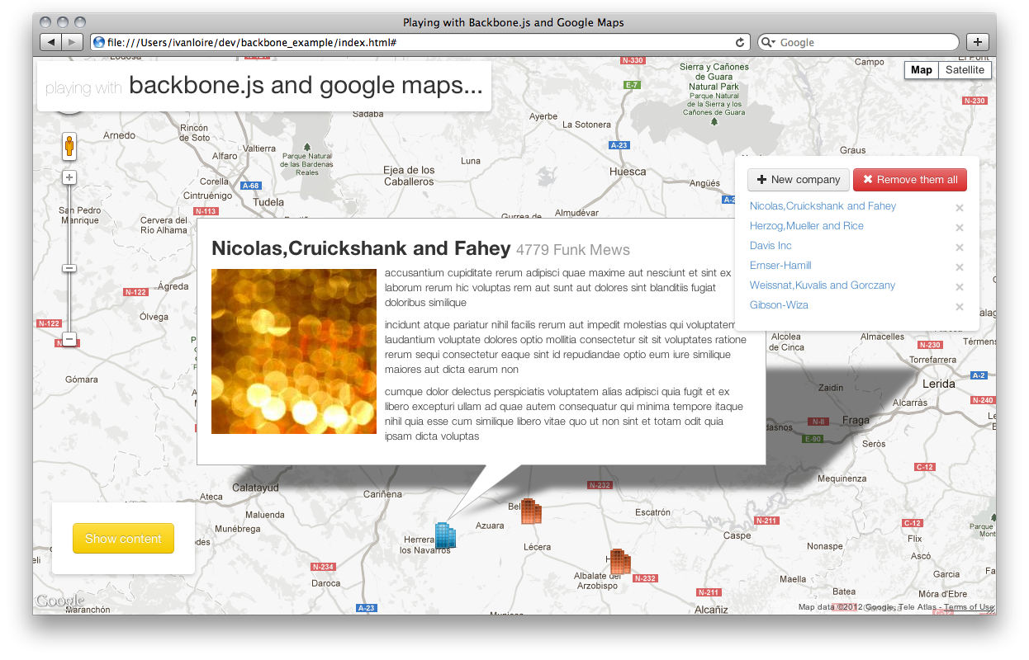Viewport: 1029px width, 660px height.
Task: Click the Lerida city label on map
Action: click(938, 384)
